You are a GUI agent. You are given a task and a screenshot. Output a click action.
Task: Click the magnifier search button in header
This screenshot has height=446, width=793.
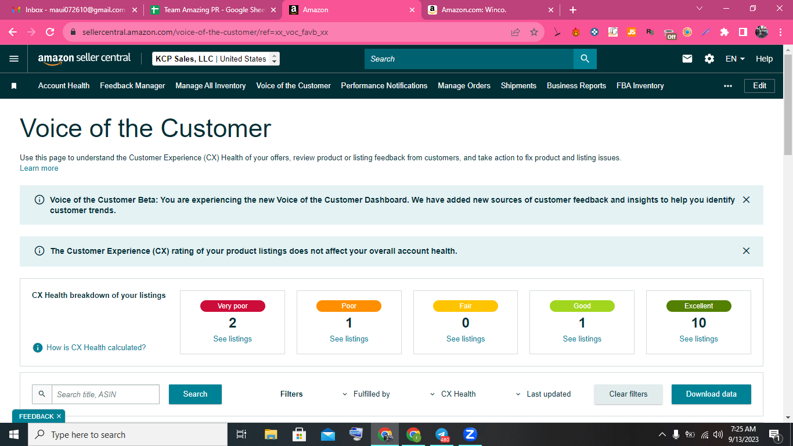(x=585, y=59)
